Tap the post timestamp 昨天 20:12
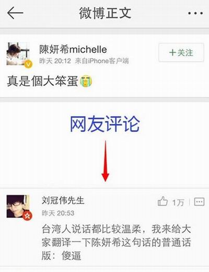The height and width of the screenshot is (272, 209). [x=55, y=61]
